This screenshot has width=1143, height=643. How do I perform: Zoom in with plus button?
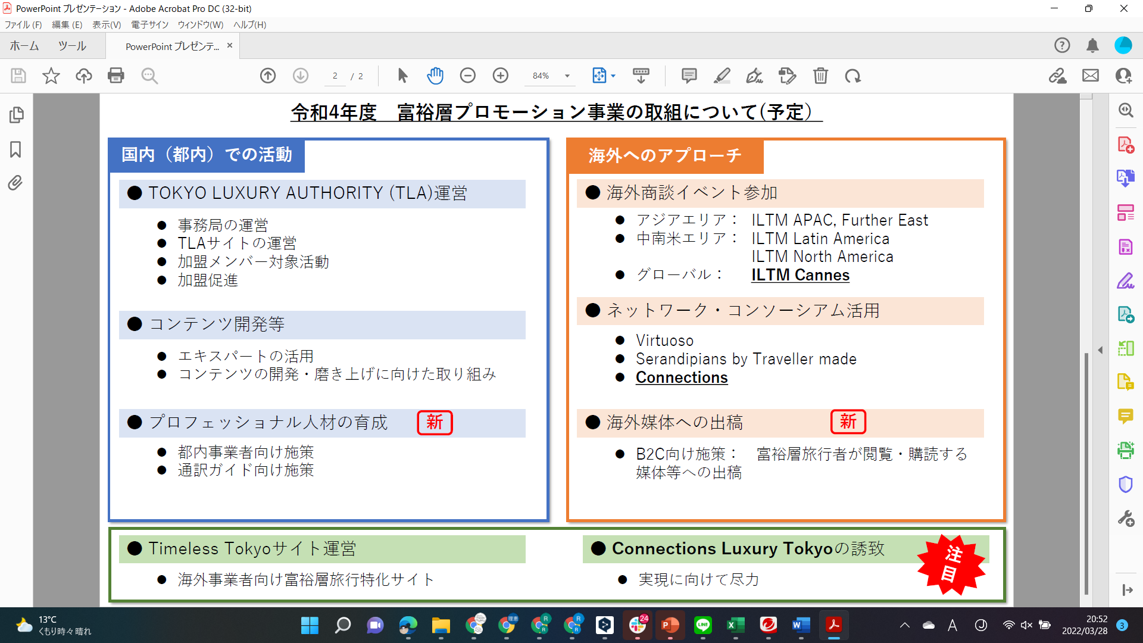(x=501, y=76)
